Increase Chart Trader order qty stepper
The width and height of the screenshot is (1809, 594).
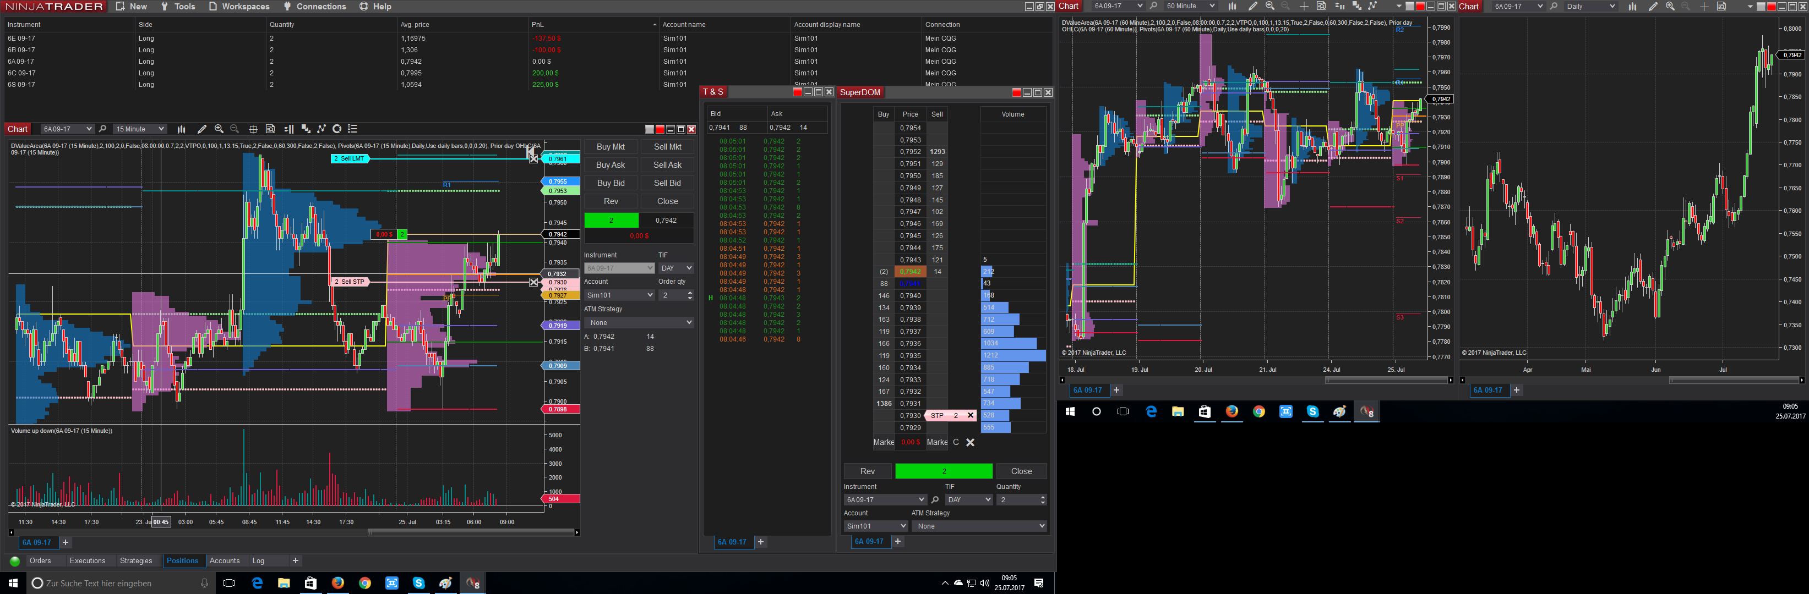690,293
